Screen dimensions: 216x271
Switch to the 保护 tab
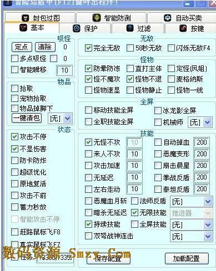tap(85, 28)
